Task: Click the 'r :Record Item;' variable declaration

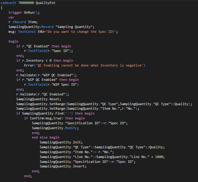Action: [23, 22]
